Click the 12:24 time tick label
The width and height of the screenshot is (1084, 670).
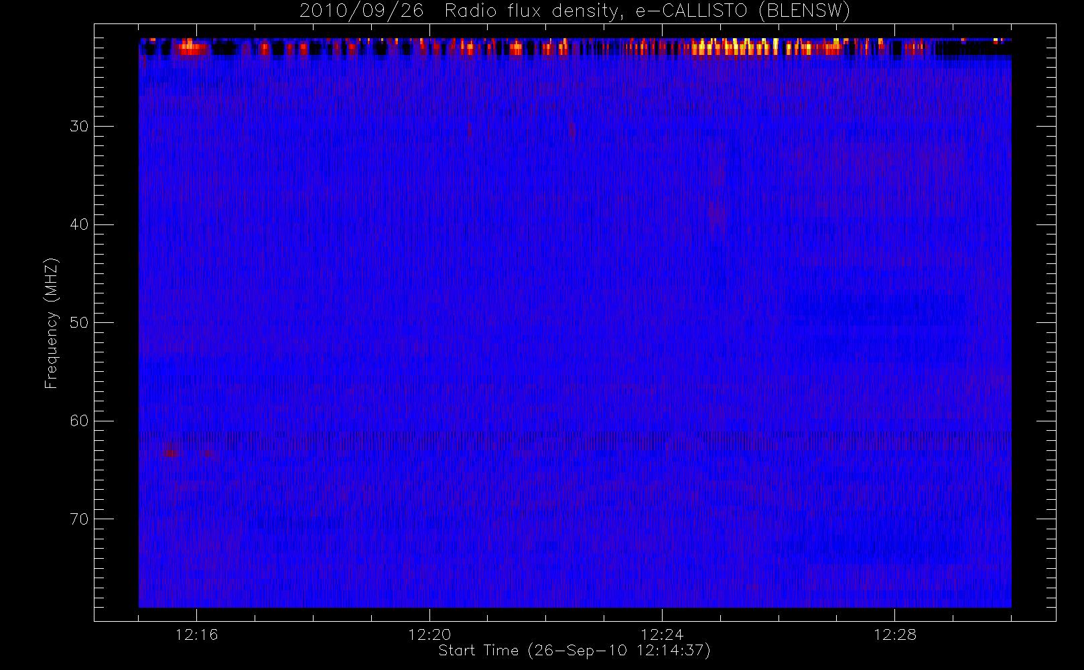click(x=662, y=634)
